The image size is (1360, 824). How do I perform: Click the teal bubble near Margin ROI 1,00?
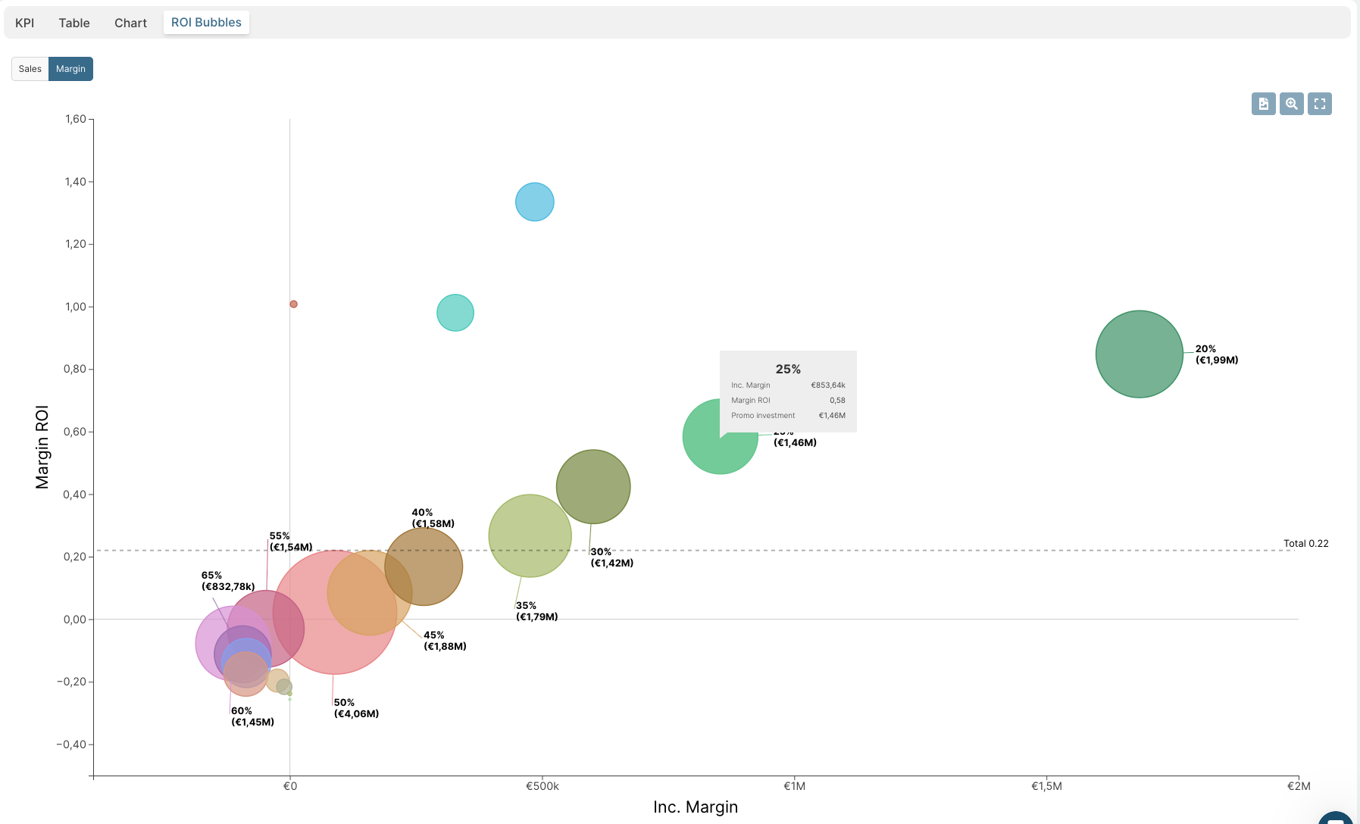pyautogui.click(x=455, y=312)
